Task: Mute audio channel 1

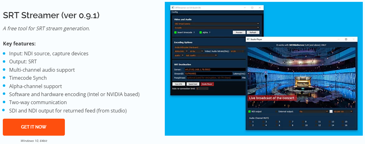Action: pyautogui.click(x=250, y=121)
